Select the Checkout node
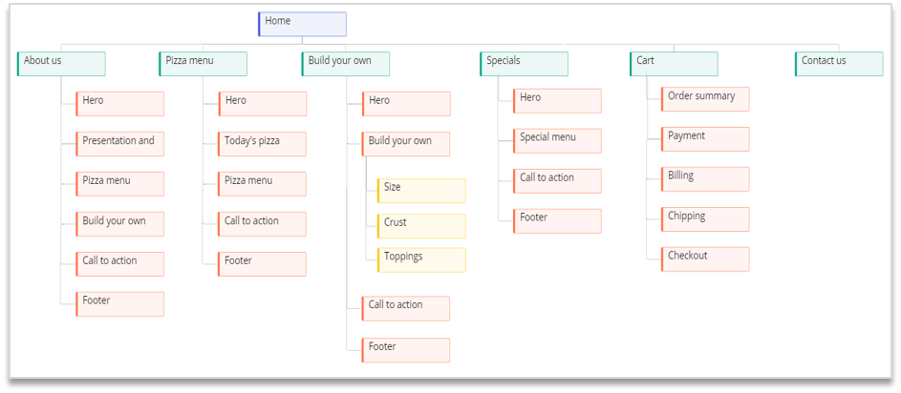 [x=705, y=259]
